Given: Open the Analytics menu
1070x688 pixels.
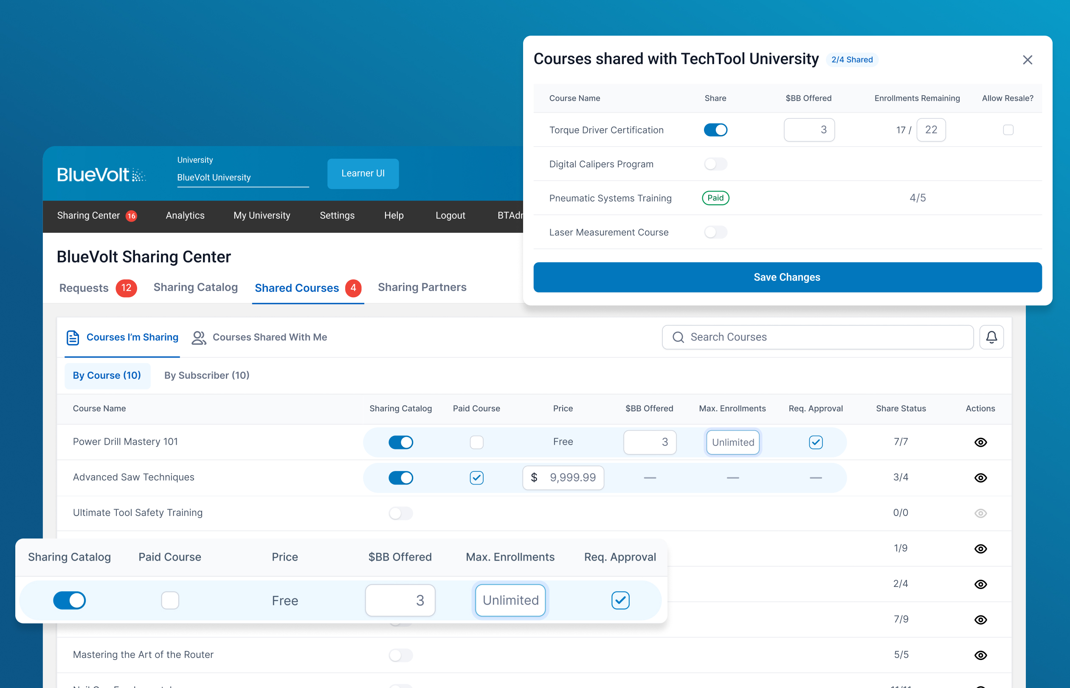Looking at the screenshot, I should tap(185, 216).
